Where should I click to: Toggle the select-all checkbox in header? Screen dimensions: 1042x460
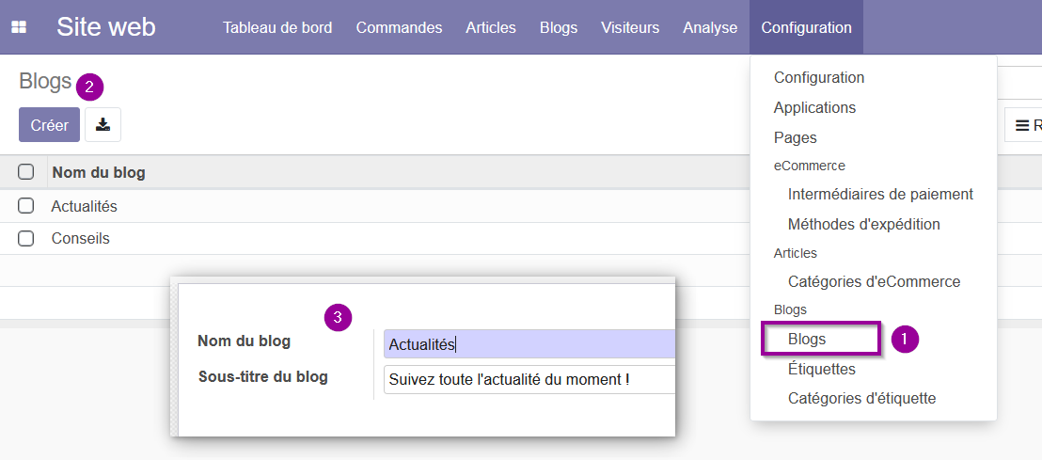tap(26, 172)
